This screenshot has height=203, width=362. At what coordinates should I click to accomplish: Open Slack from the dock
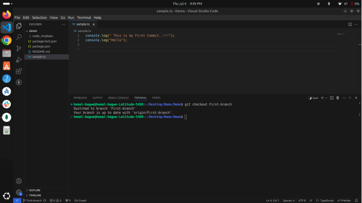point(7,104)
